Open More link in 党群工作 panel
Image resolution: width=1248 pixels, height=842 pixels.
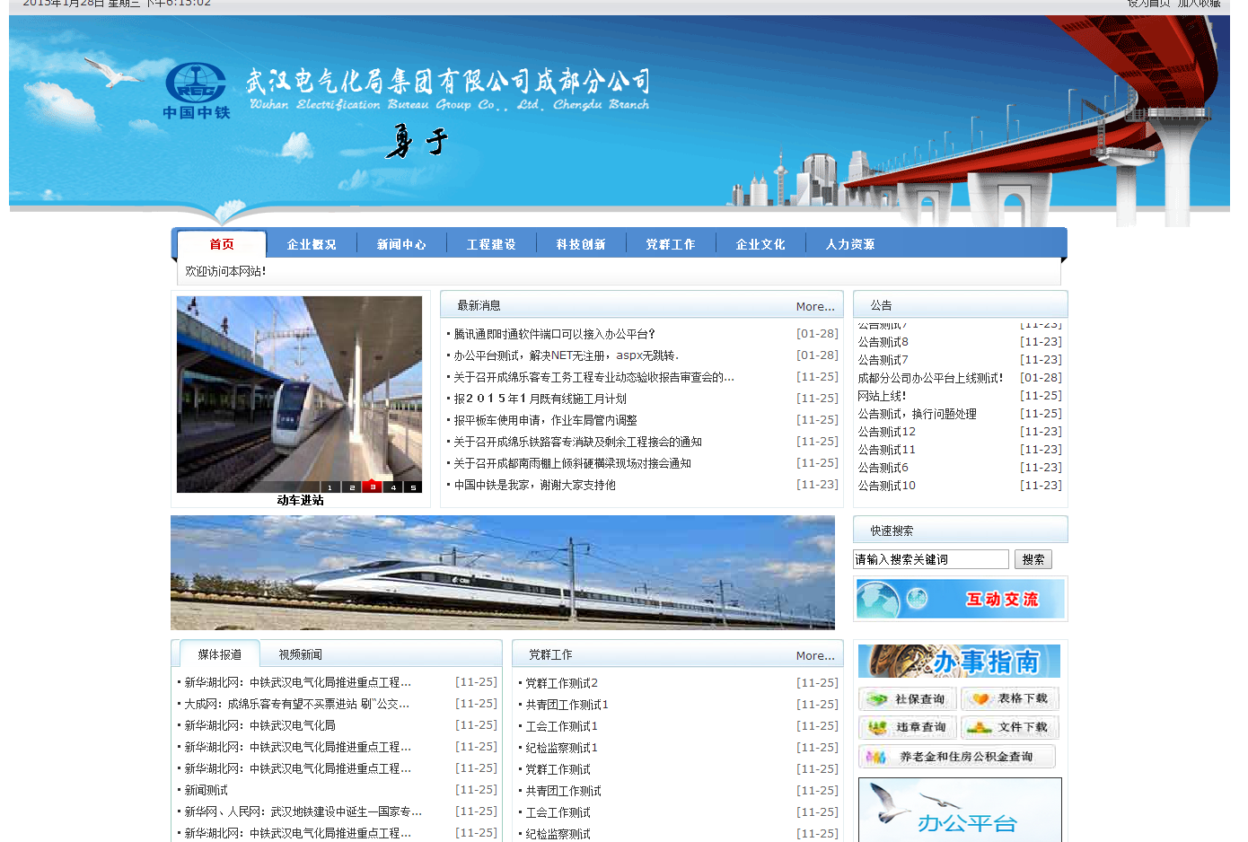coord(815,656)
